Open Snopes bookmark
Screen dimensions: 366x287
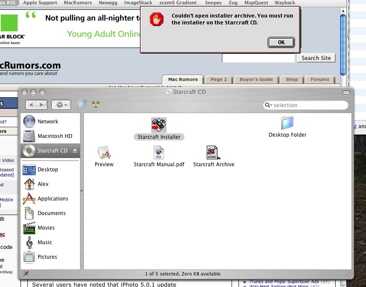(x=213, y=3)
